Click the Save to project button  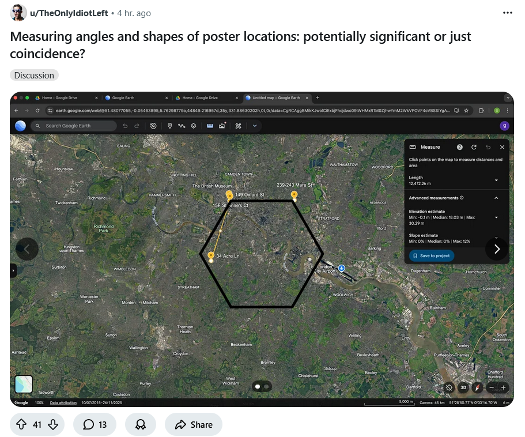click(x=432, y=255)
